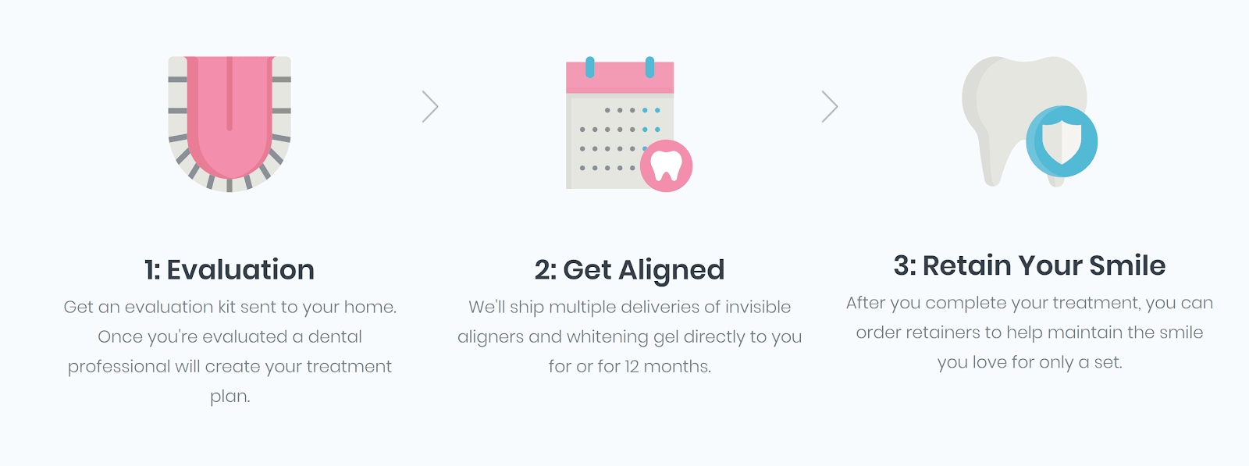1249x466 pixels.
Task: Click the left blue calendar binder ring
Action: click(x=590, y=67)
